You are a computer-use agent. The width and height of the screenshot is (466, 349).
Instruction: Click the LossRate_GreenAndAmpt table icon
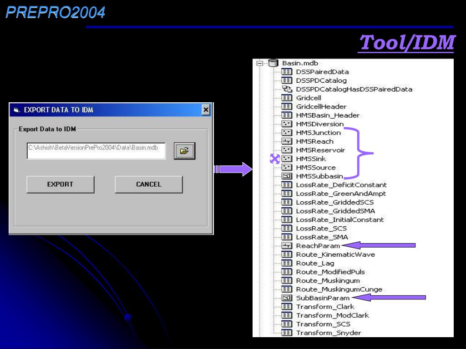[287, 194]
